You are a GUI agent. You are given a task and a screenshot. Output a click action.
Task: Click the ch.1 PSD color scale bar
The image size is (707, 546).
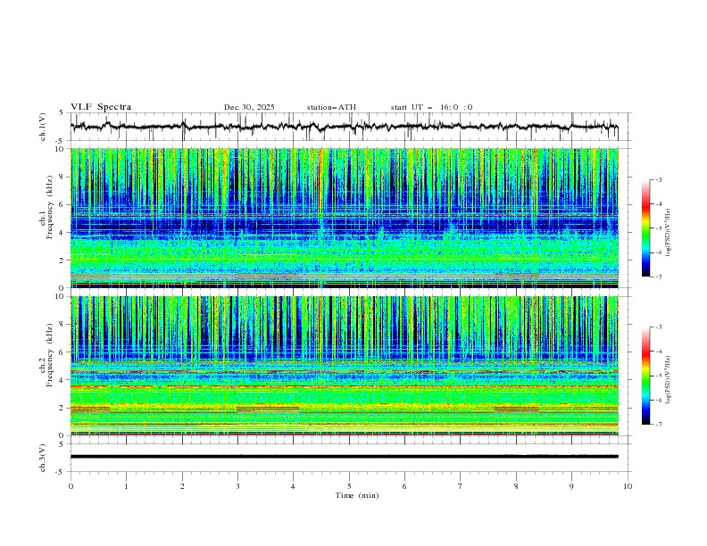pyautogui.click(x=645, y=227)
